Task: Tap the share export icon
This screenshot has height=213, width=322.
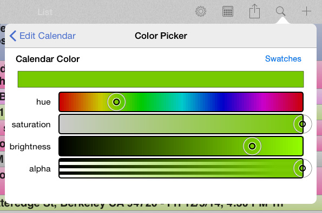Action: click(254, 11)
